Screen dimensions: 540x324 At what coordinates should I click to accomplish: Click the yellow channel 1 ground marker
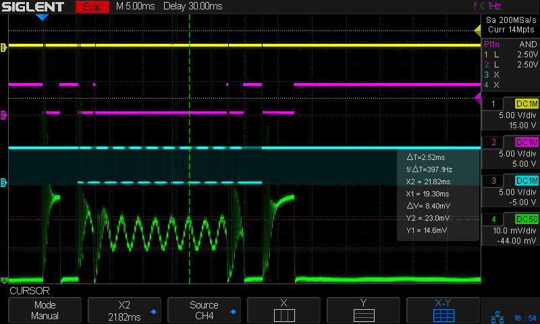[x=3, y=47]
